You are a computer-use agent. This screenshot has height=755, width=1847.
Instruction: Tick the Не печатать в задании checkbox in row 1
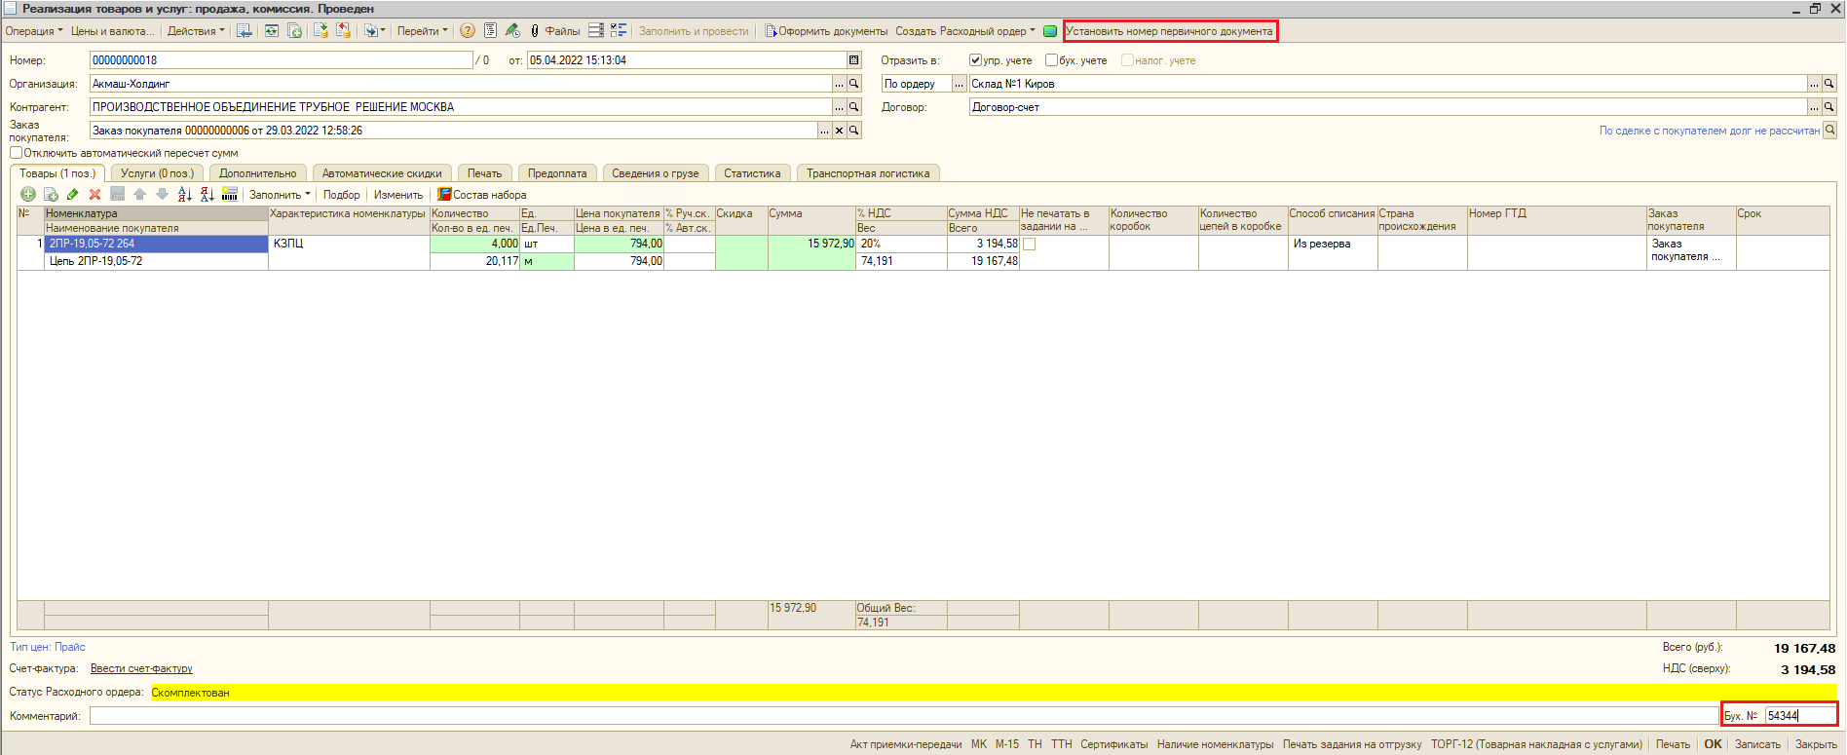coord(1029,245)
